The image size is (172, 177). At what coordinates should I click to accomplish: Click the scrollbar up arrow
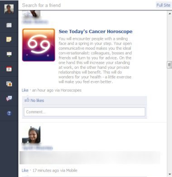pyautogui.click(x=170, y=14)
